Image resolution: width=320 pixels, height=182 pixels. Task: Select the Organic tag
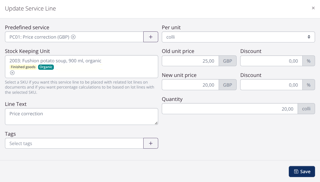click(x=46, y=67)
